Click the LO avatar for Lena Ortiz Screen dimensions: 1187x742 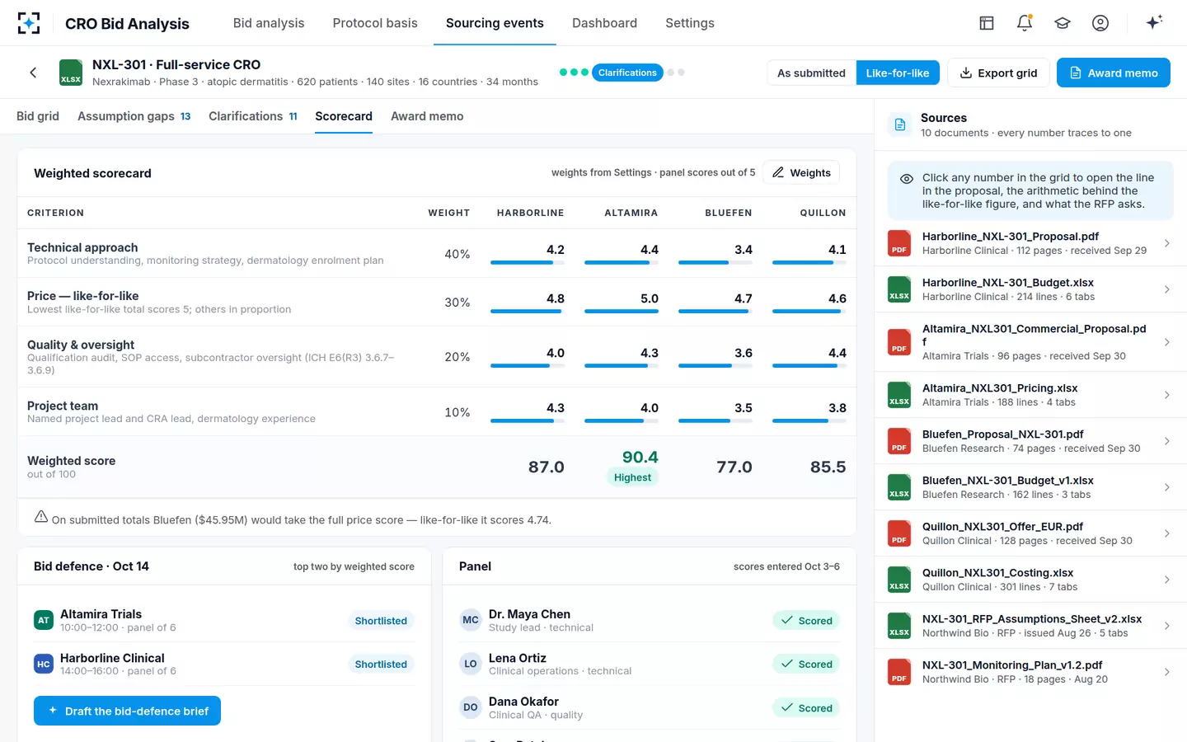[471, 664]
